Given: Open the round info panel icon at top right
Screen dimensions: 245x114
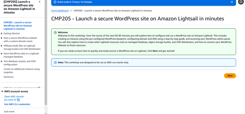Looking at the screenshot, I should (241, 2).
